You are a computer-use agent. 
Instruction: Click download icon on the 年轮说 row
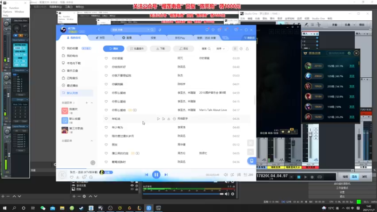point(169,119)
